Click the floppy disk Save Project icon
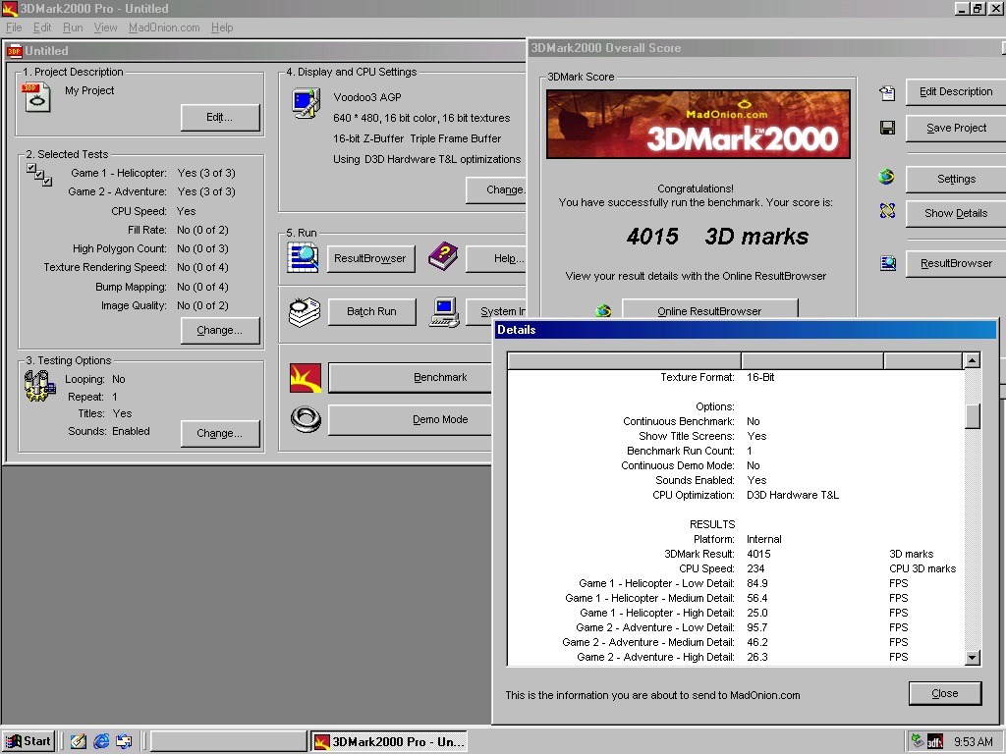The width and height of the screenshot is (1006, 754). pyautogui.click(x=887, y=128)
